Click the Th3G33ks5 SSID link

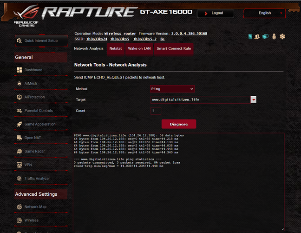click(x=119, y=39)
